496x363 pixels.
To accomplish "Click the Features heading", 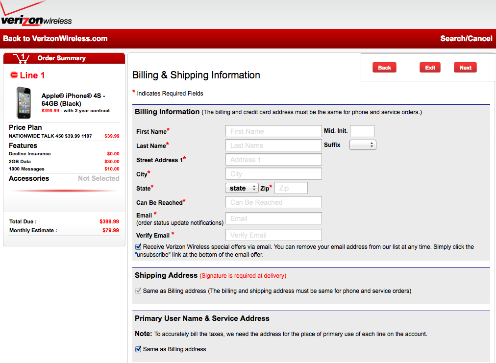I will [23, 145].
